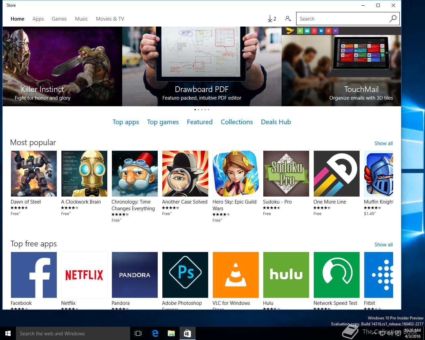Open the TouchMail featured banner
Image resolution: width=425 pixels, height=340 pixels.
tap(341, 66)
